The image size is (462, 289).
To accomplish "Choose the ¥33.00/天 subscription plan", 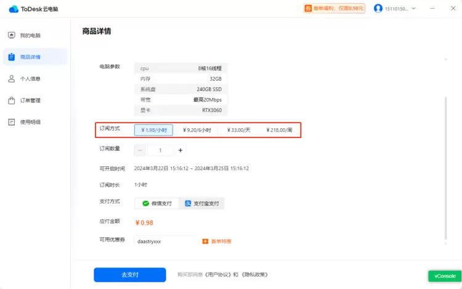I will click(x=239, y=130).
